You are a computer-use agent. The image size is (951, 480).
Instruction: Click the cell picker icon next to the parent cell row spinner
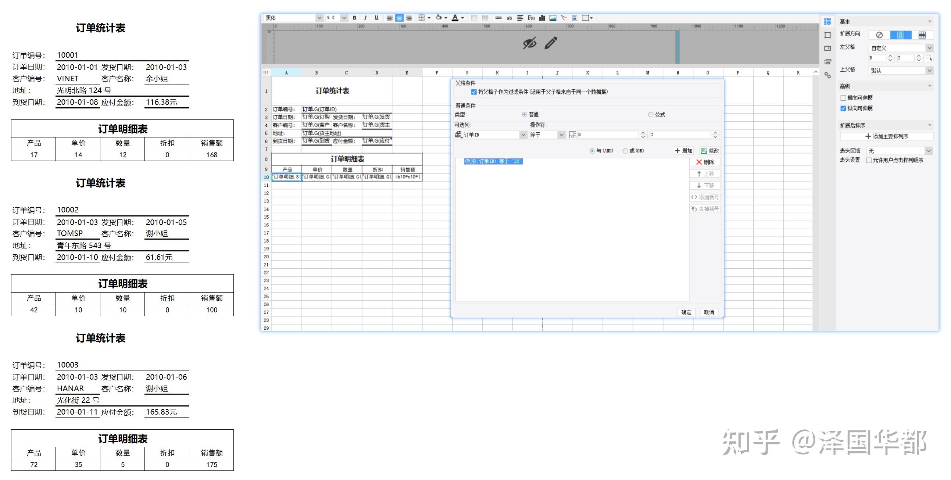[929, 58]
